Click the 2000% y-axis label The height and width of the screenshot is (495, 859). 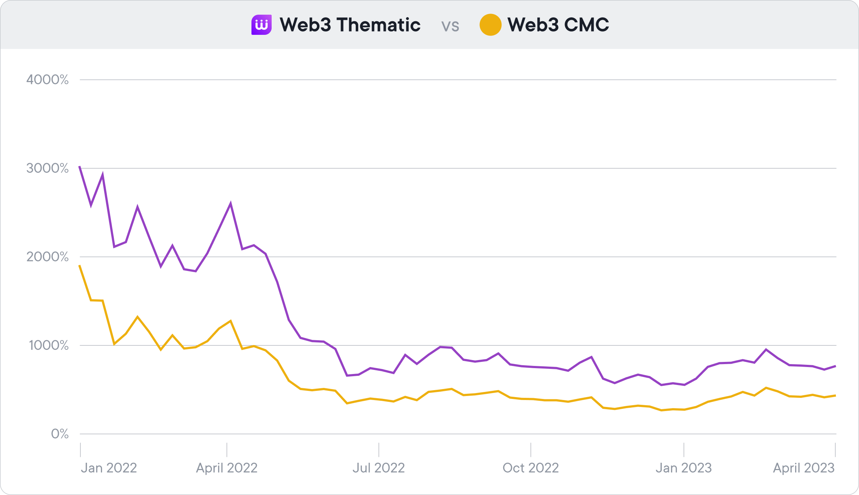[x=47, y=257]
